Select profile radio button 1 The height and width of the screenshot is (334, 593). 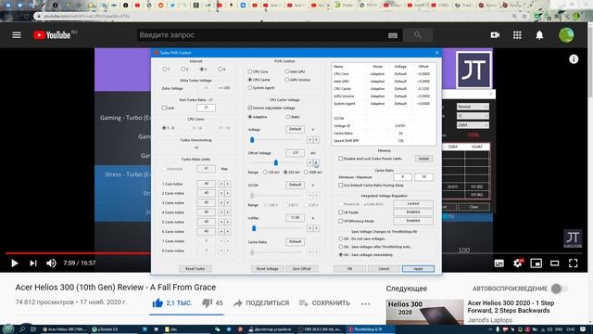[x=164, y=70]
